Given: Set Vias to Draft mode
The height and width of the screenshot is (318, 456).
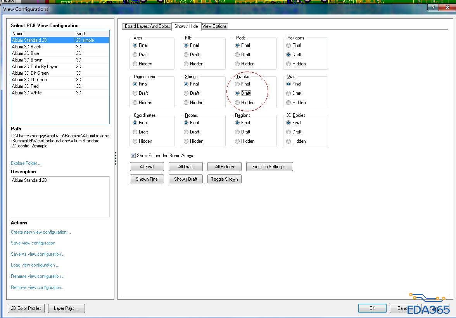Looking at the screenshot, I should pos(289,93).
